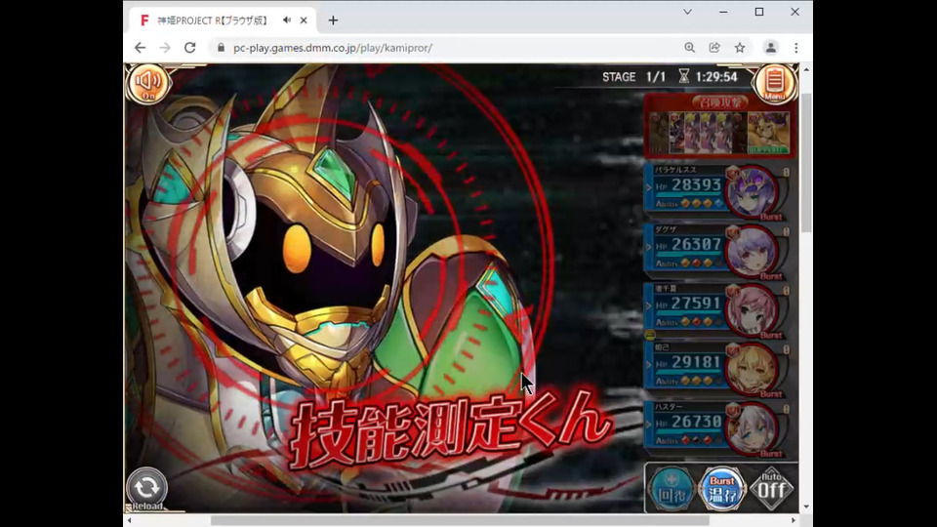Image resolution: width=937 pixels, height=527 pixels.
Task: Open Chrome three-dot menu
Action: (x=796, y=48)
